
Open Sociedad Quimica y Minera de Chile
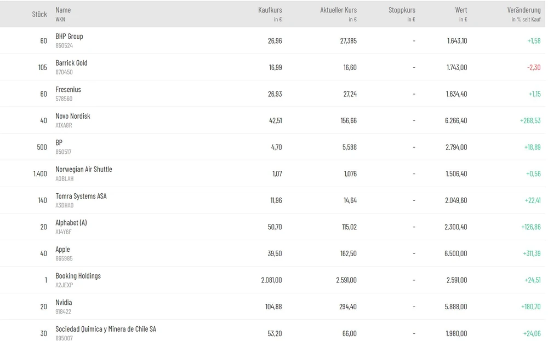(106, 329)
